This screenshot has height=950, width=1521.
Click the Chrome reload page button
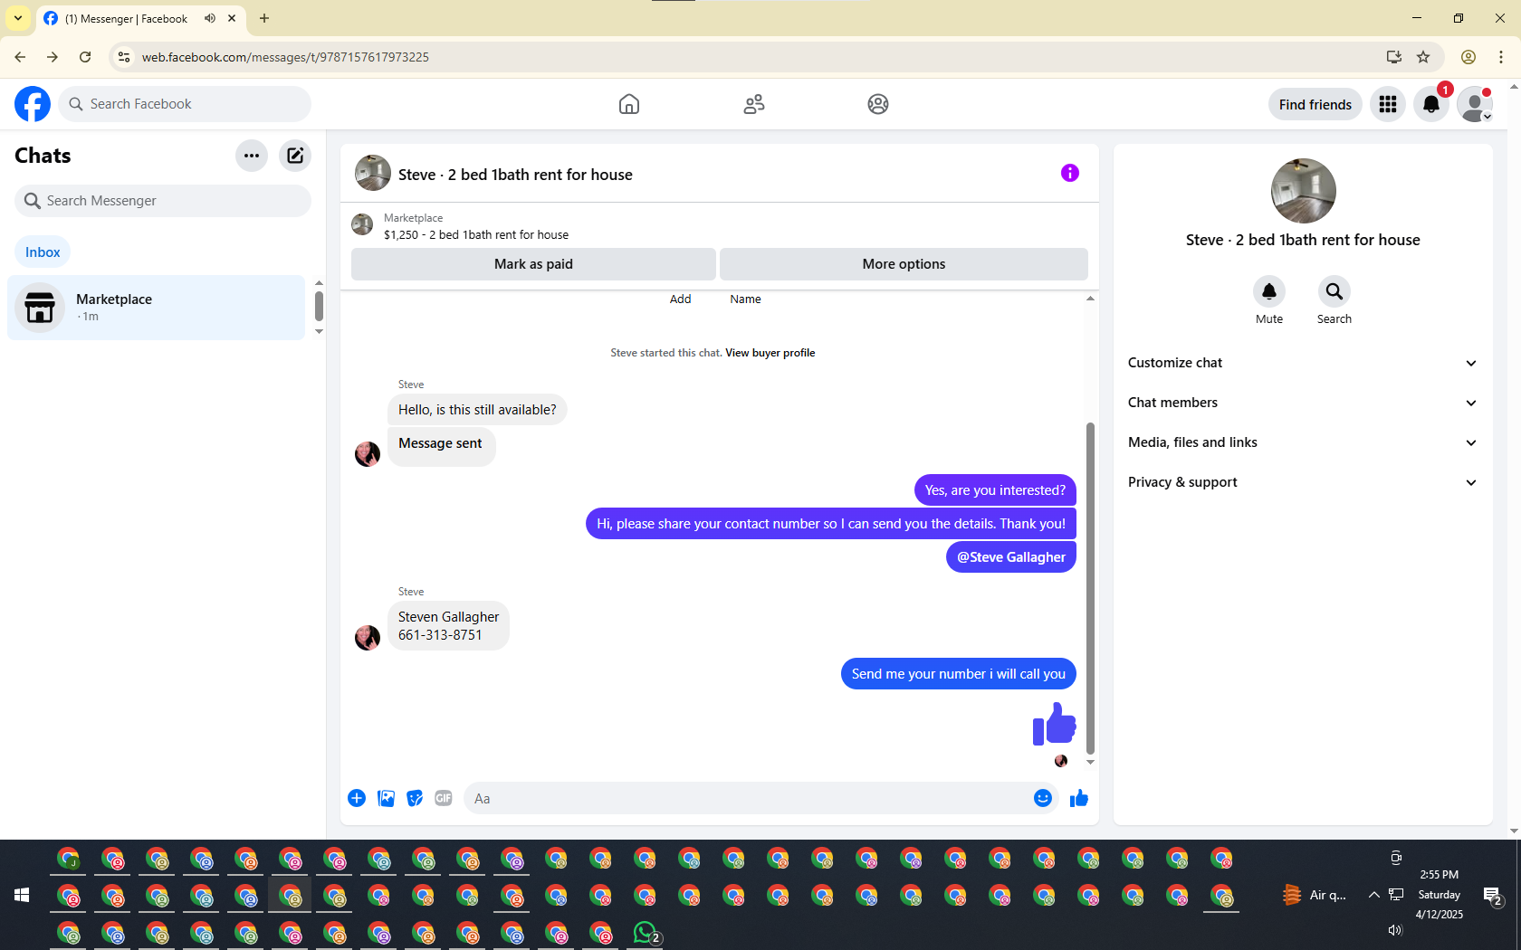pos(85,57)
